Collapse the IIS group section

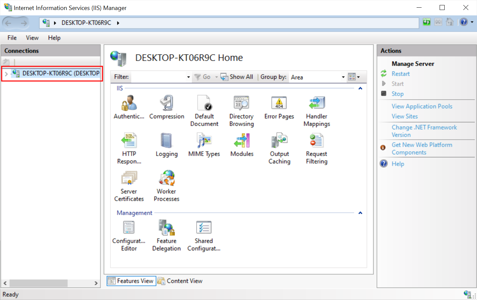[360, 88]
